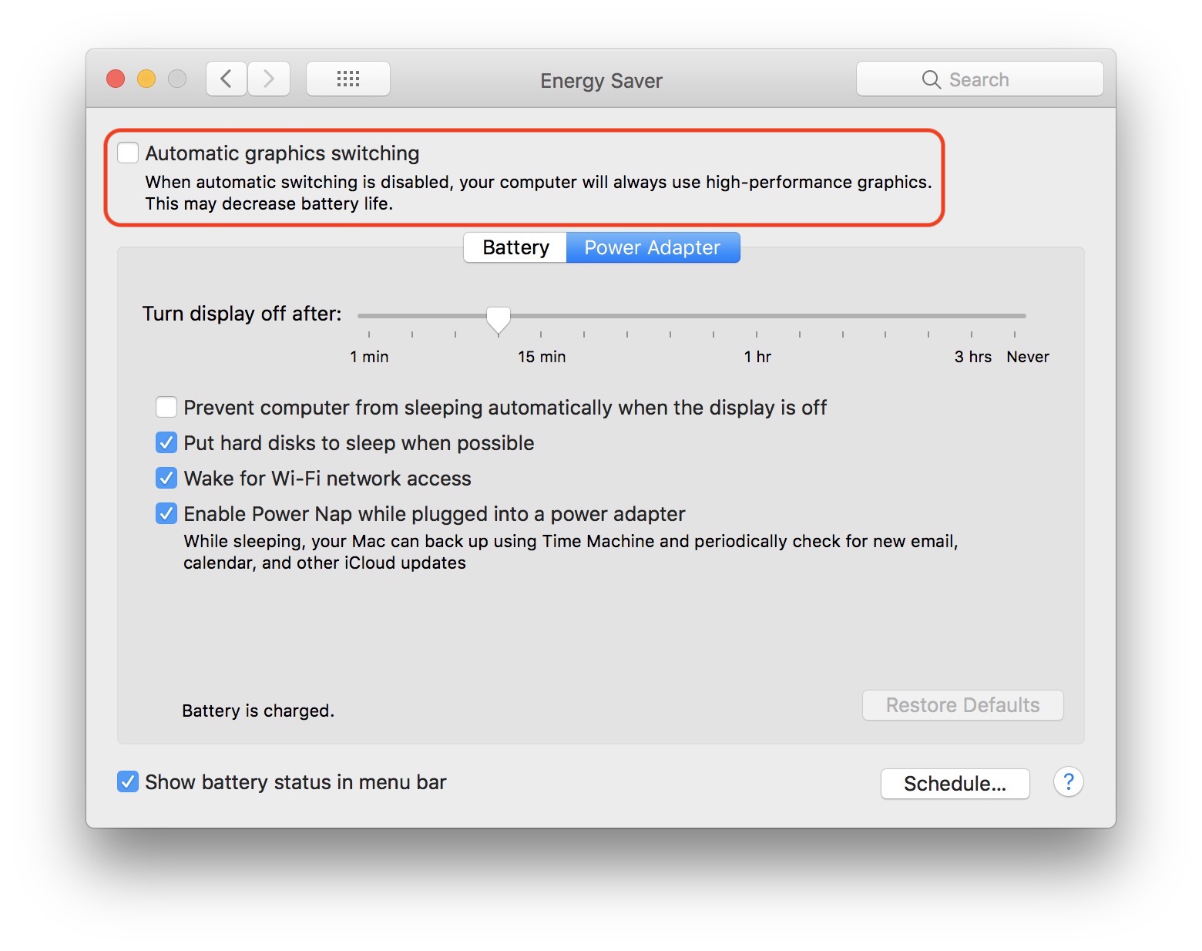This screenshot has height=951, width=1202.
Task: Click the Show All grid icon
Action: [x=348, y=78]
